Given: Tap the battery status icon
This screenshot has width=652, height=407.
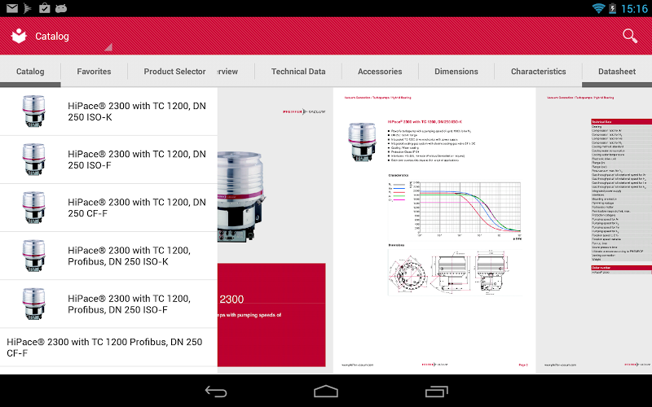Looking at the screenshot, I should [612, 8].
